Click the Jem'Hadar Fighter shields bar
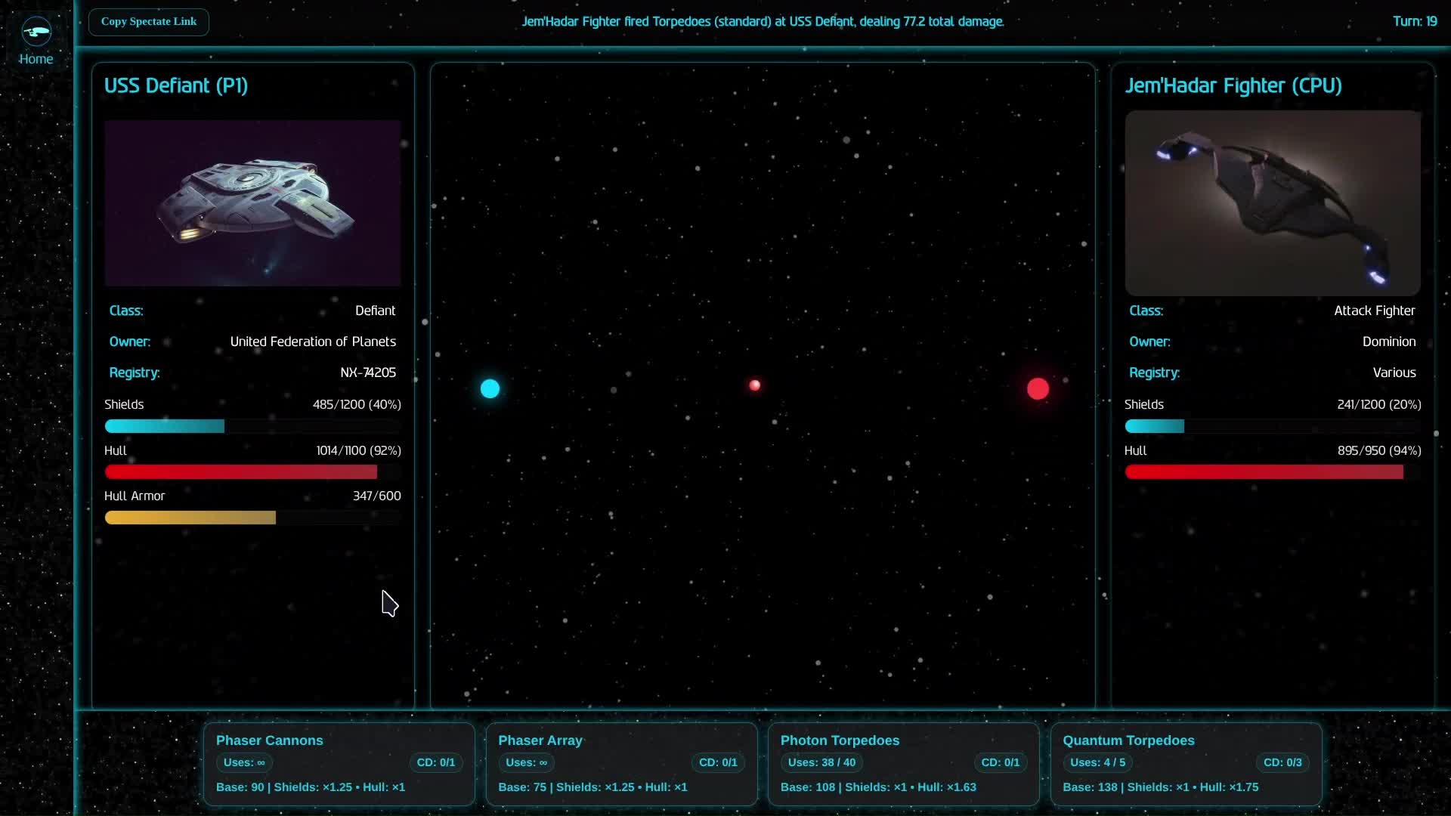 pyautogui.click(x=1273, y=426)
